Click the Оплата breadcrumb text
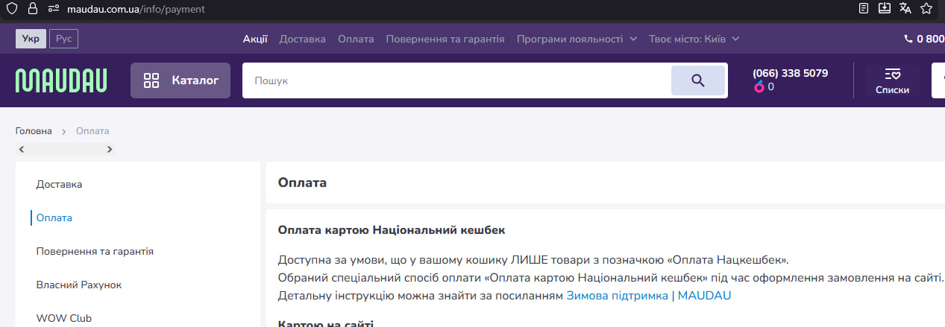 click(92, 131)
